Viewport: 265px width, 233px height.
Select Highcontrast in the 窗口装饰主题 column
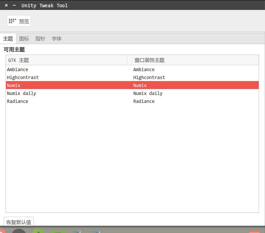click(149, 77)
